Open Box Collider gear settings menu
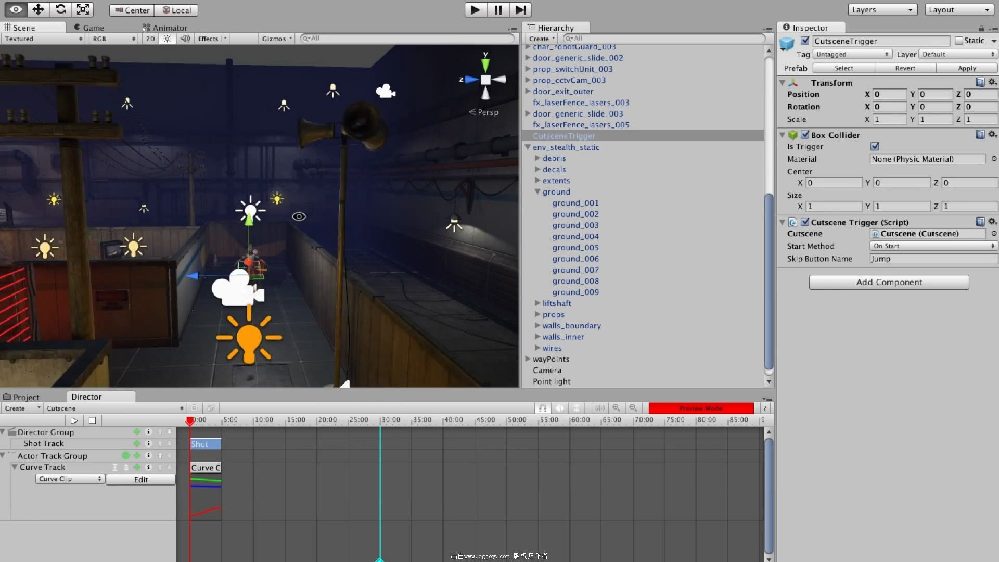Screen dimensions: 999x562 (x=992, y=134)
